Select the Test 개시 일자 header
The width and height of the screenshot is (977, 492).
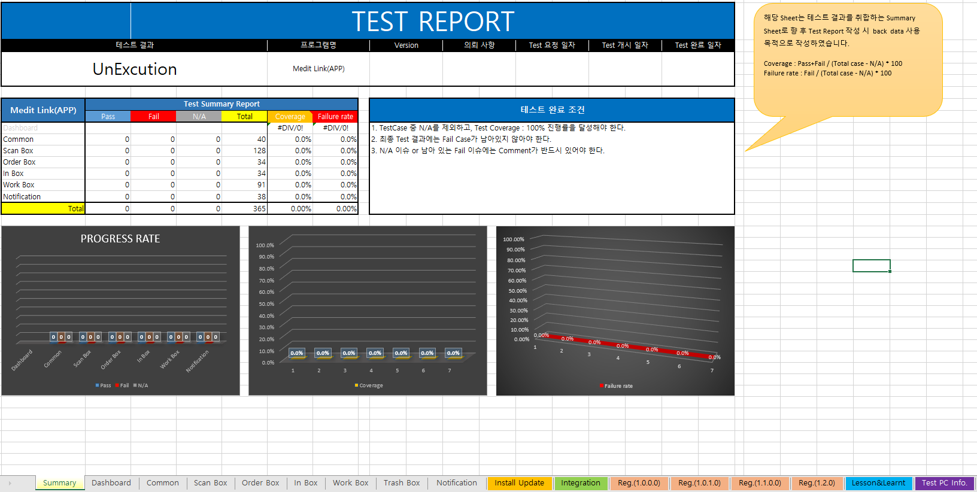(x=625, y=45)
